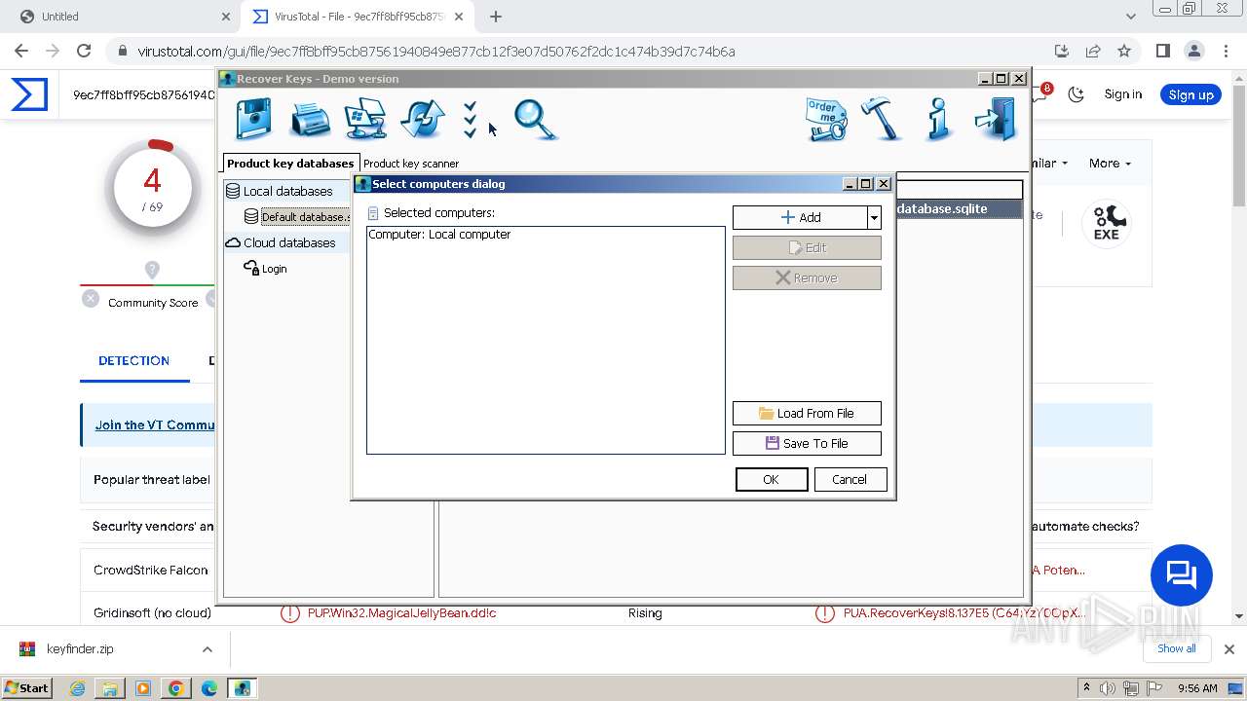Switch to the Untitled browser tab
This screenshot has height=701, width=1247.
(123, 17)
